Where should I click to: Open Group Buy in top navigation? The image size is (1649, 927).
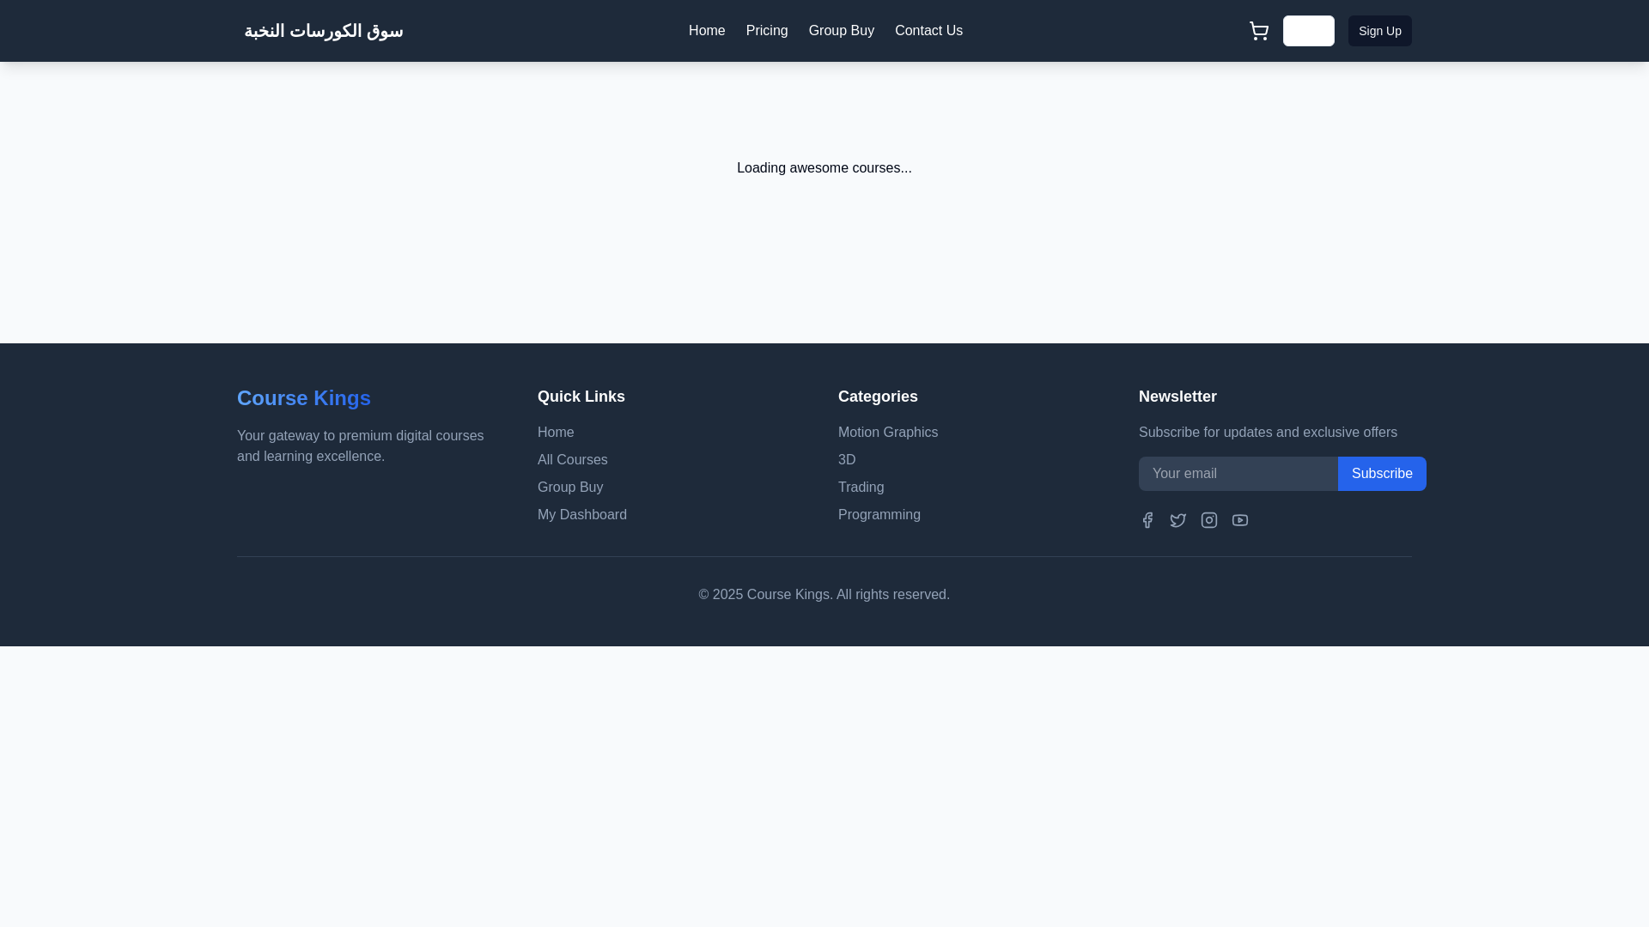(842, 31)
